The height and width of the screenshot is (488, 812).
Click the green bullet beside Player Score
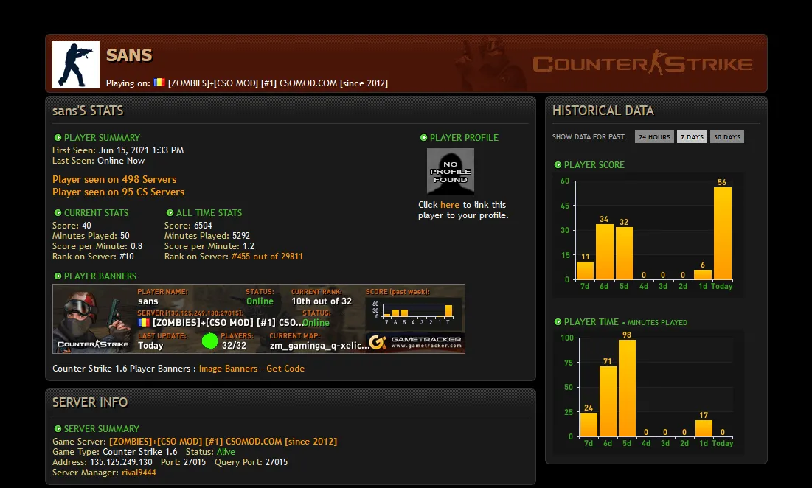point(558,165)
